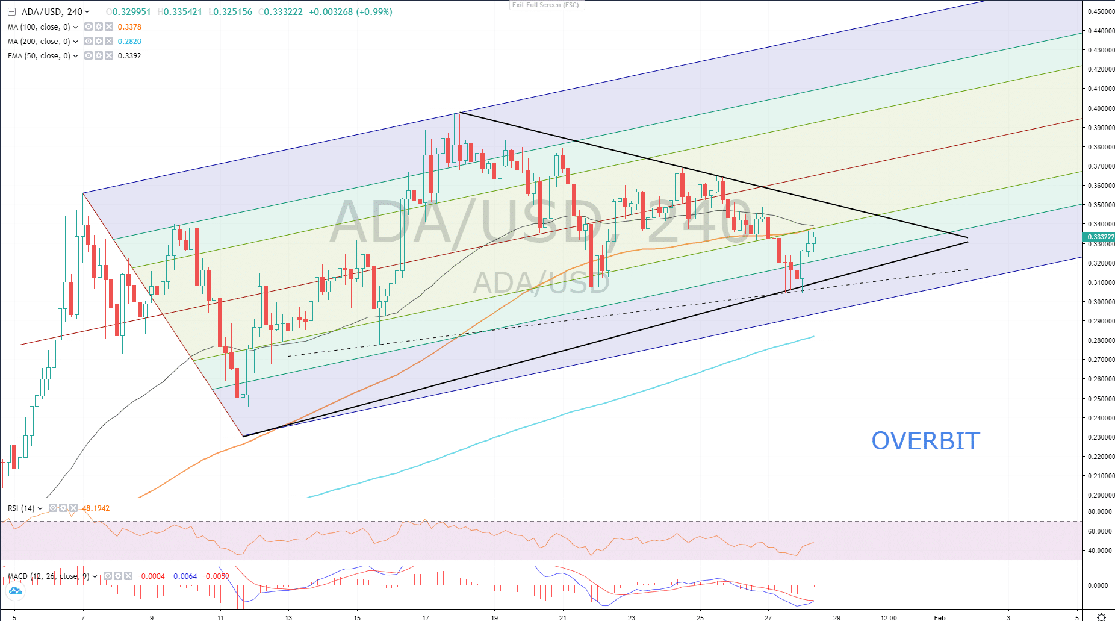Open settings gear for MA 200 indicator
The image size is (1115, 621).
(x=99, y=41)
